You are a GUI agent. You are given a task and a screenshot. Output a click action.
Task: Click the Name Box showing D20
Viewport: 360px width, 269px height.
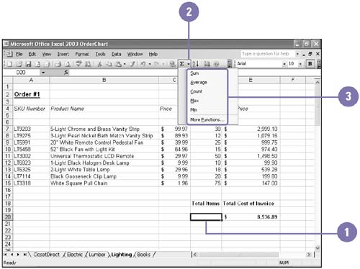(x=22, y=73)
